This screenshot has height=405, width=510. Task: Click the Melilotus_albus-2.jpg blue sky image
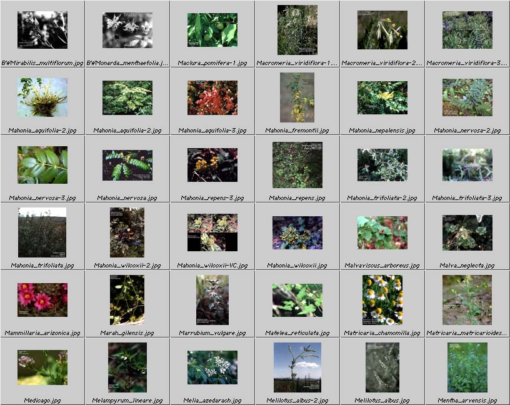tap(297, 367)
